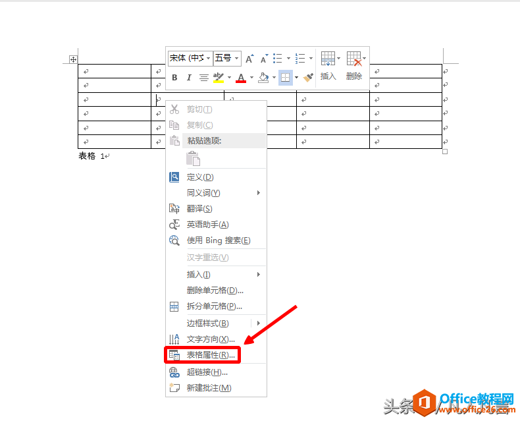Choose 复制(C) from context menu
The image size is (520, 421).
(216, 125)
